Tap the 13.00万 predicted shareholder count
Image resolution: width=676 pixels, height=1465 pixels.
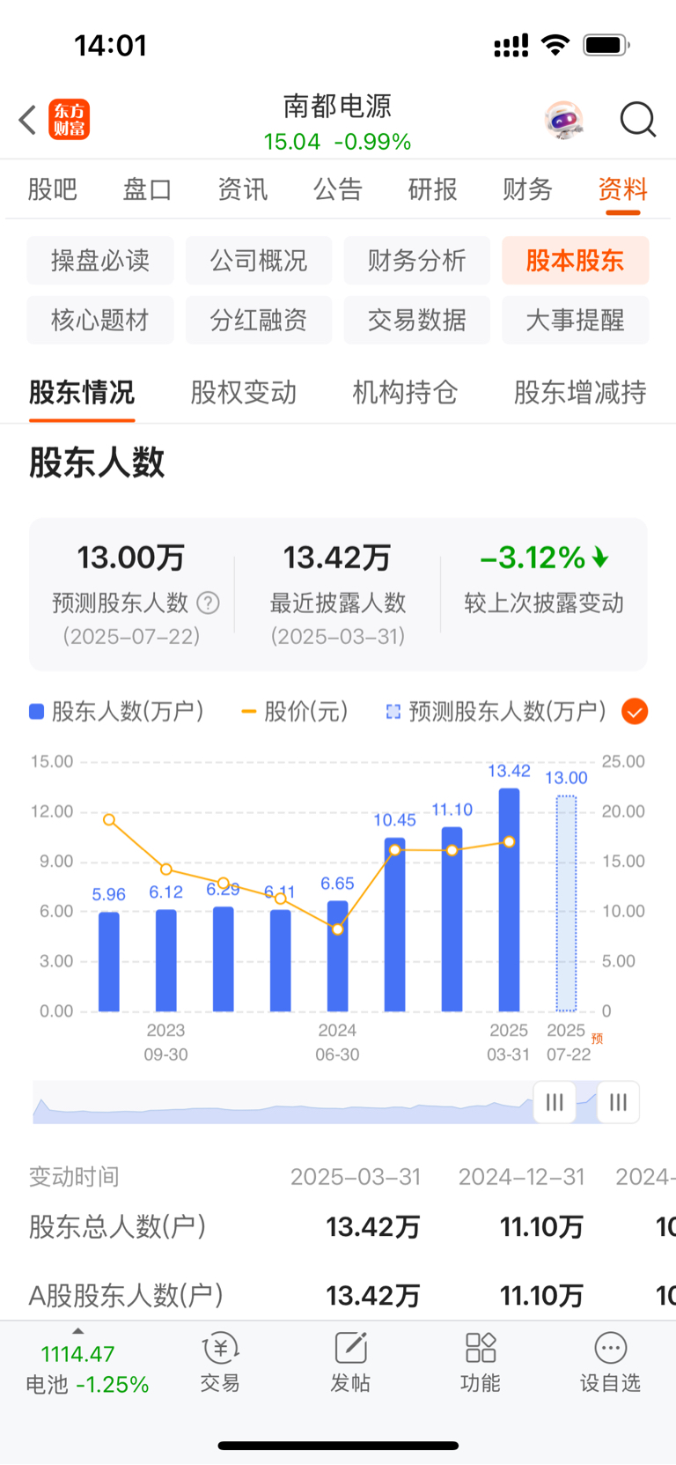point(131,558)
